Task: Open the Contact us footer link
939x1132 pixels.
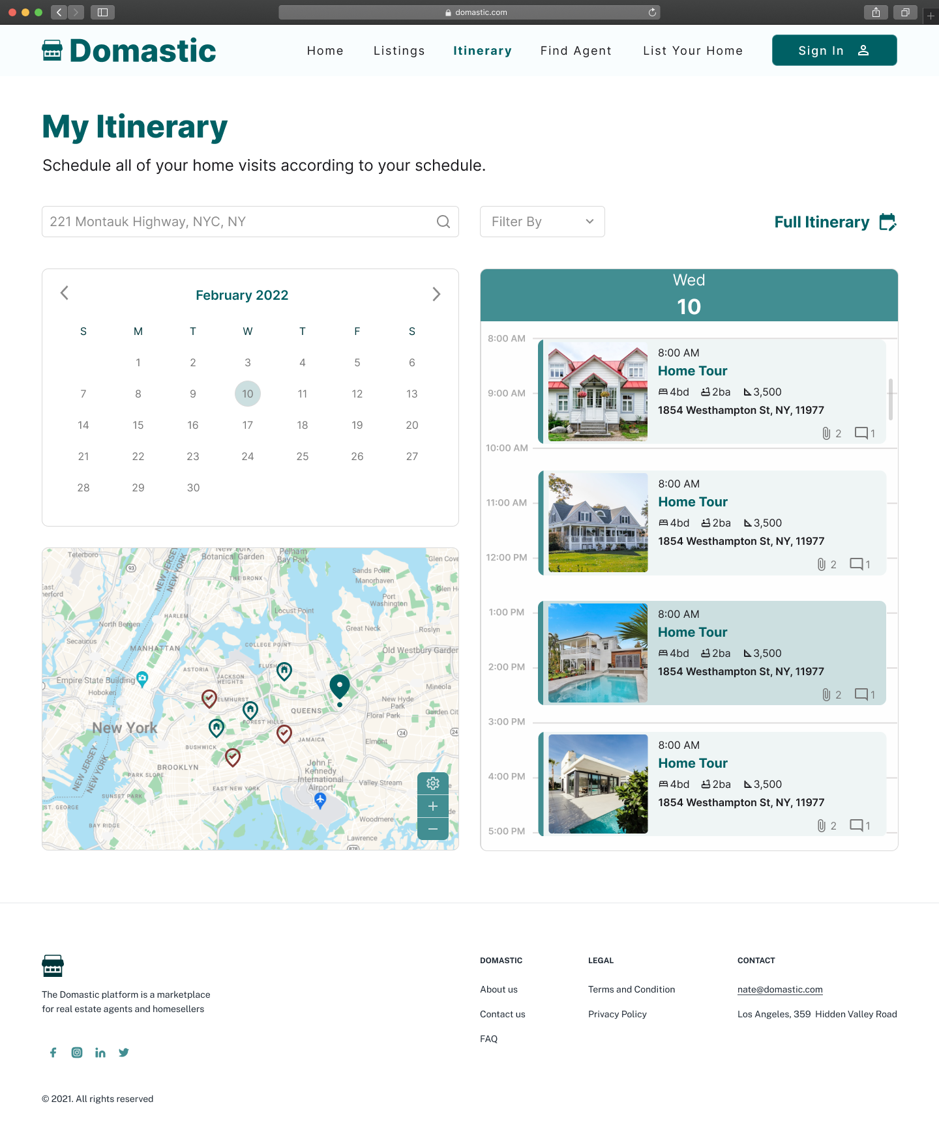Action: click(502, 1014)
